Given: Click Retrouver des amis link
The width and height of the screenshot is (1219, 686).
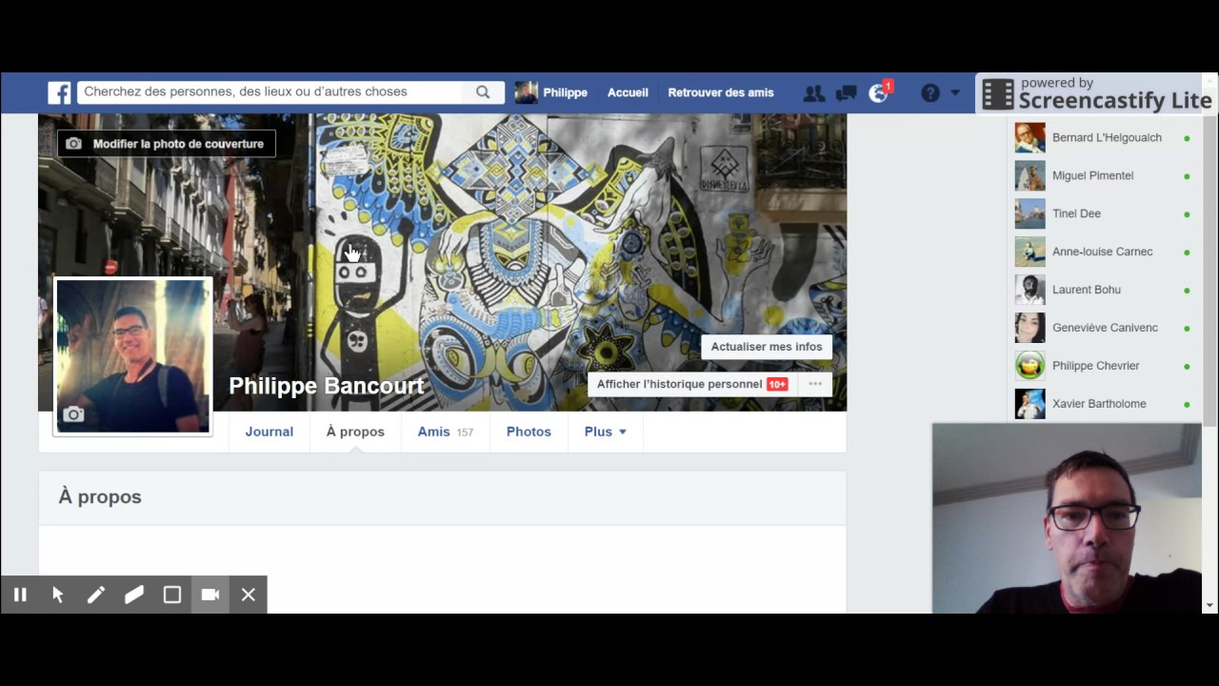Looking at the screenshot, I should [x=721, y=92].
